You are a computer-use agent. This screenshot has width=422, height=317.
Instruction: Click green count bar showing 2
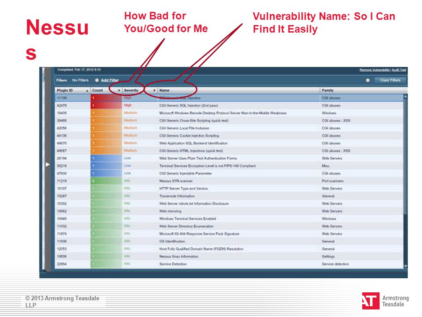point(106,181)
